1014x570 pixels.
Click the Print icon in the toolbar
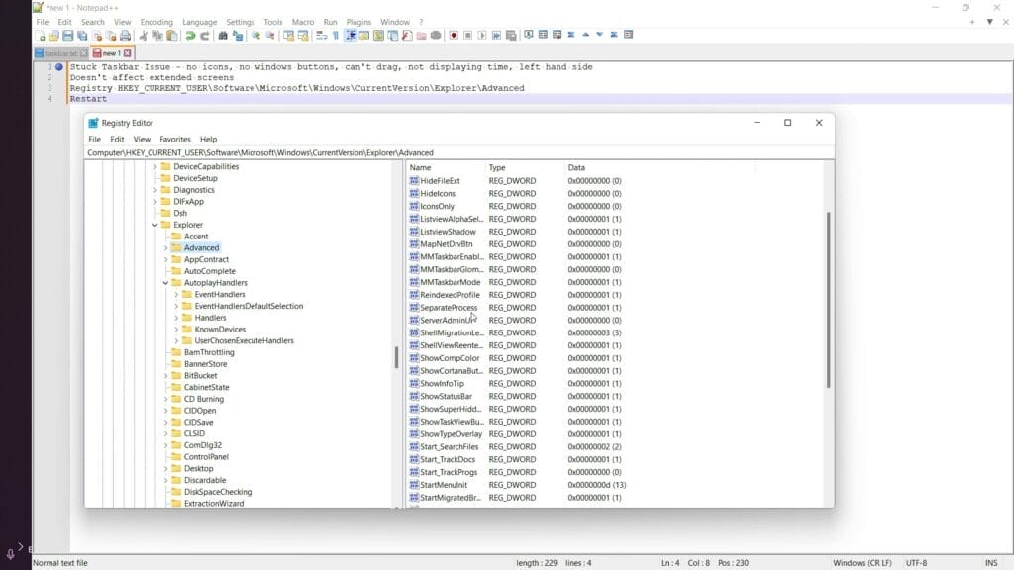125,36
